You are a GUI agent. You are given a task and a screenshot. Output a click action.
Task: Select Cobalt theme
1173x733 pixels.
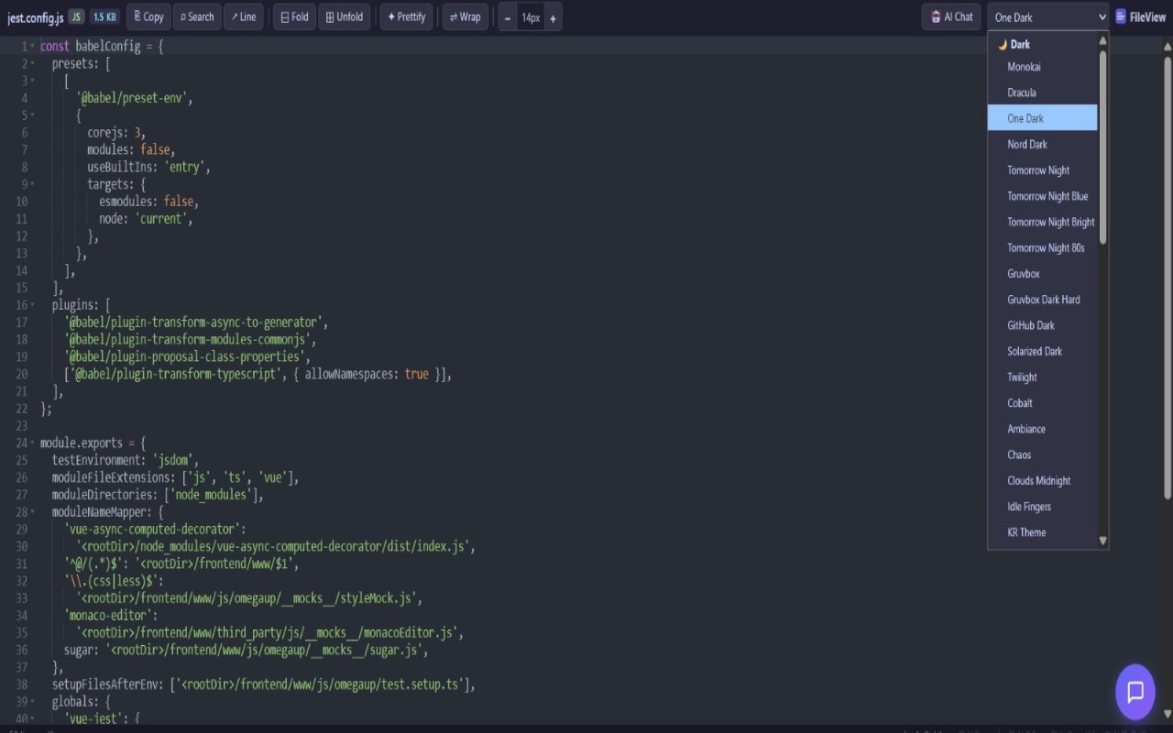tap(1043, 403)
